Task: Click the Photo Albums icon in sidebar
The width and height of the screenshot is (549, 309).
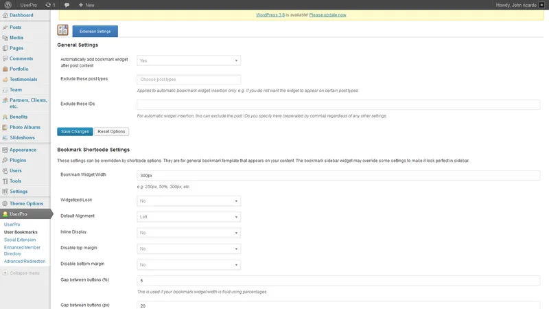Action: click(x=5, y=128)
